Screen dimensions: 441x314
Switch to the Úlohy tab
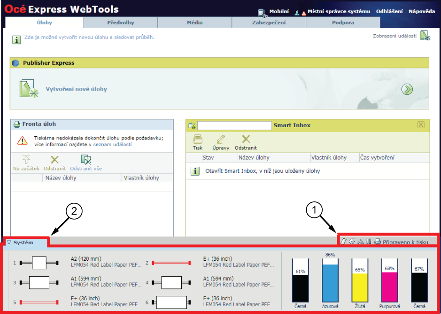[x=44, y=22]
